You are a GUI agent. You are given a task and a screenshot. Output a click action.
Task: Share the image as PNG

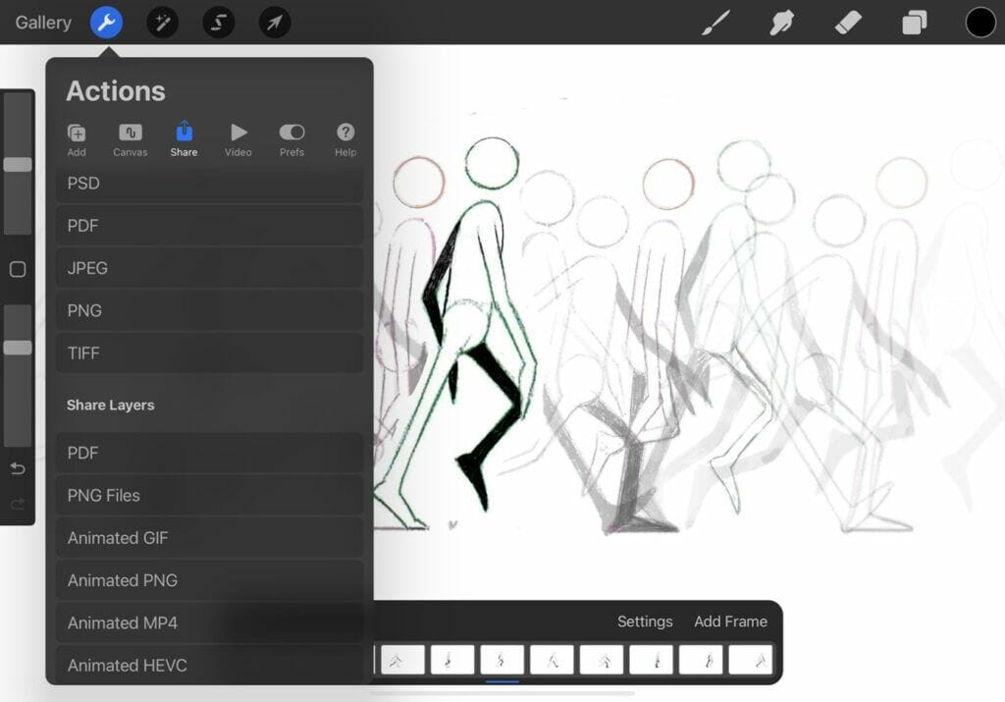click(210, 310)
